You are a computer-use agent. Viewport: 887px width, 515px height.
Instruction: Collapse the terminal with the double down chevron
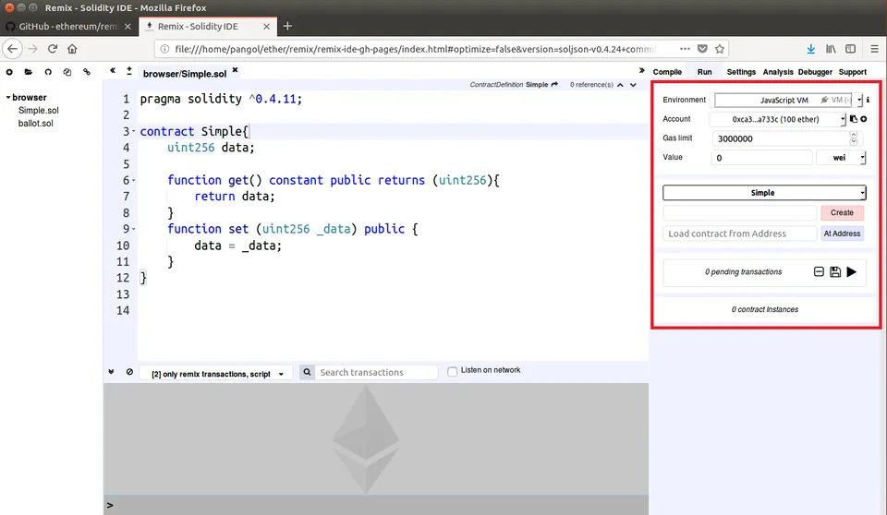tap(111, 372)
